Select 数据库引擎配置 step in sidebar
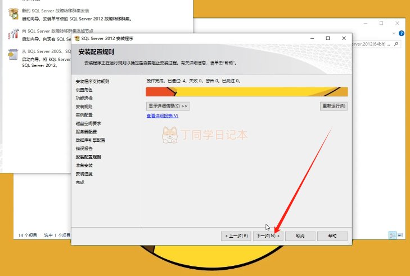Viewport: 410px width, 276px height. [90, 140]
